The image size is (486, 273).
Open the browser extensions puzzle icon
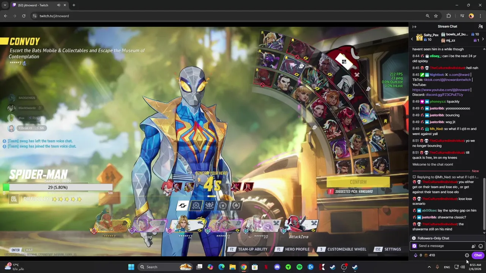tap(449, 16)
